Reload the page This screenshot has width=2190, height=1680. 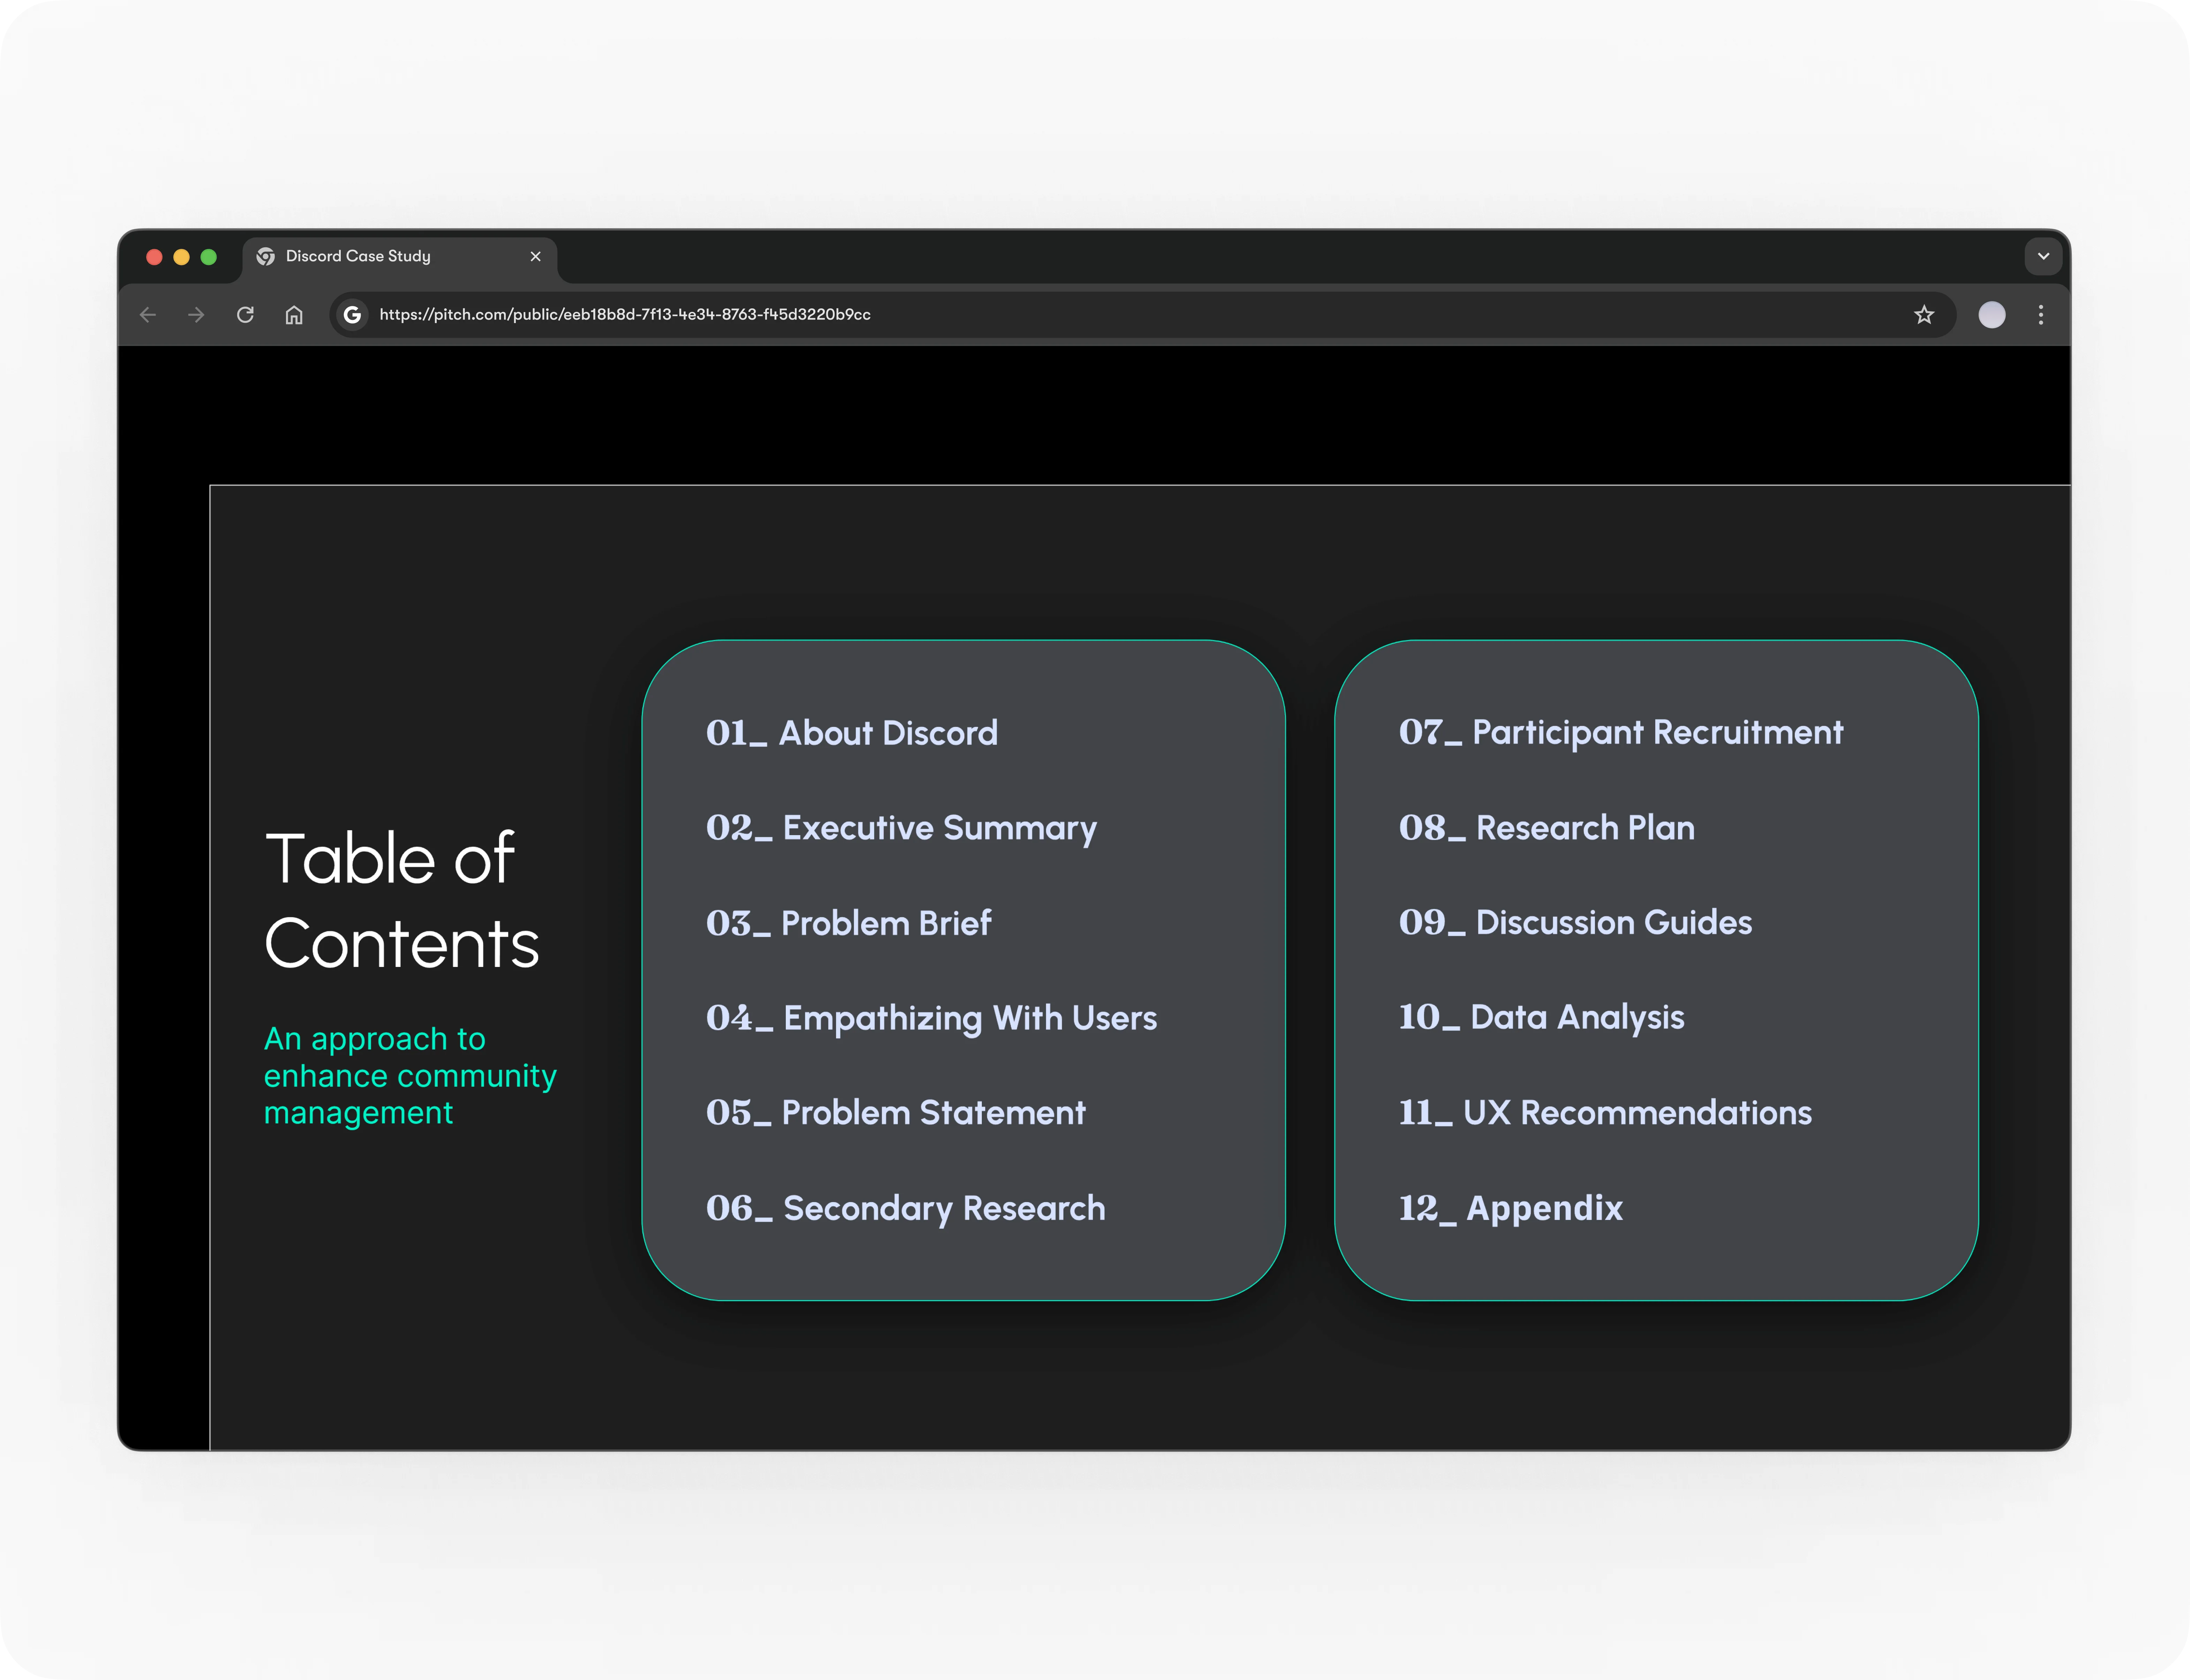[245, 315]
